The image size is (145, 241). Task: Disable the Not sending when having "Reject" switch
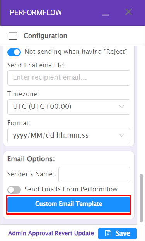(x=14, y=52)
